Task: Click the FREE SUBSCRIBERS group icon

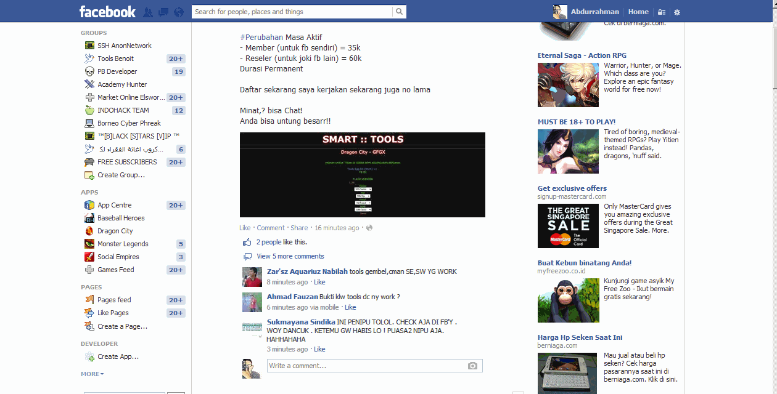Action: [89, 162]
